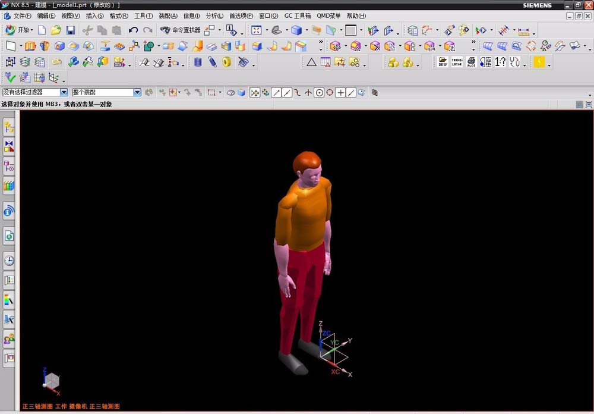Click the view triad cube in viewport

pos(52,381)
